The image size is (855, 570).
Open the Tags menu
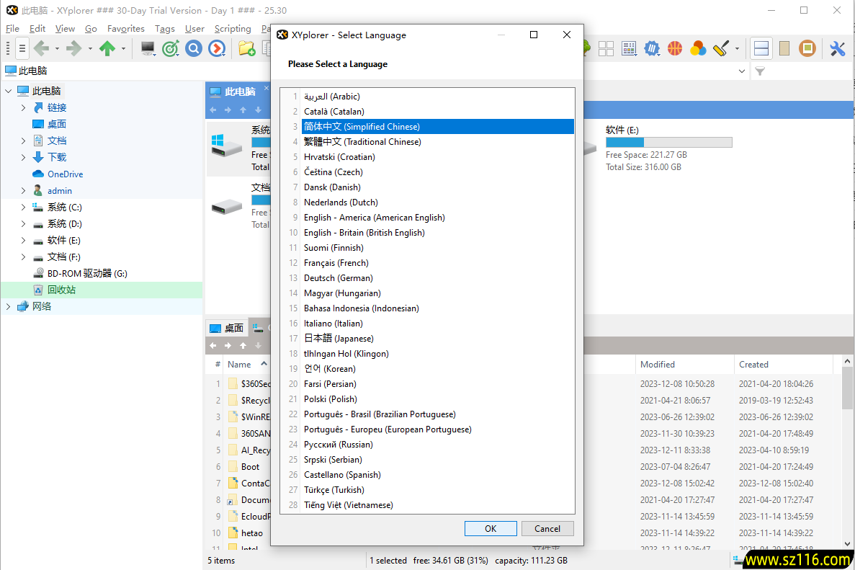coord(164,29)
